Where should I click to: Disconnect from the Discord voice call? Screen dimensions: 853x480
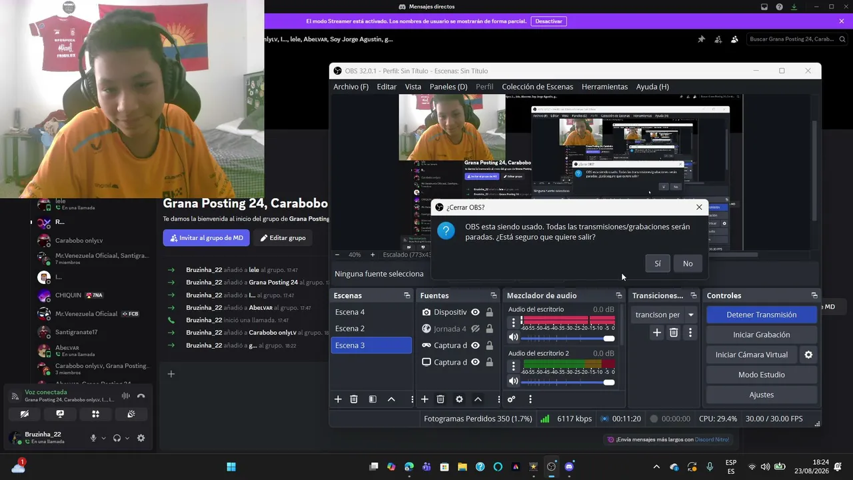141,396
